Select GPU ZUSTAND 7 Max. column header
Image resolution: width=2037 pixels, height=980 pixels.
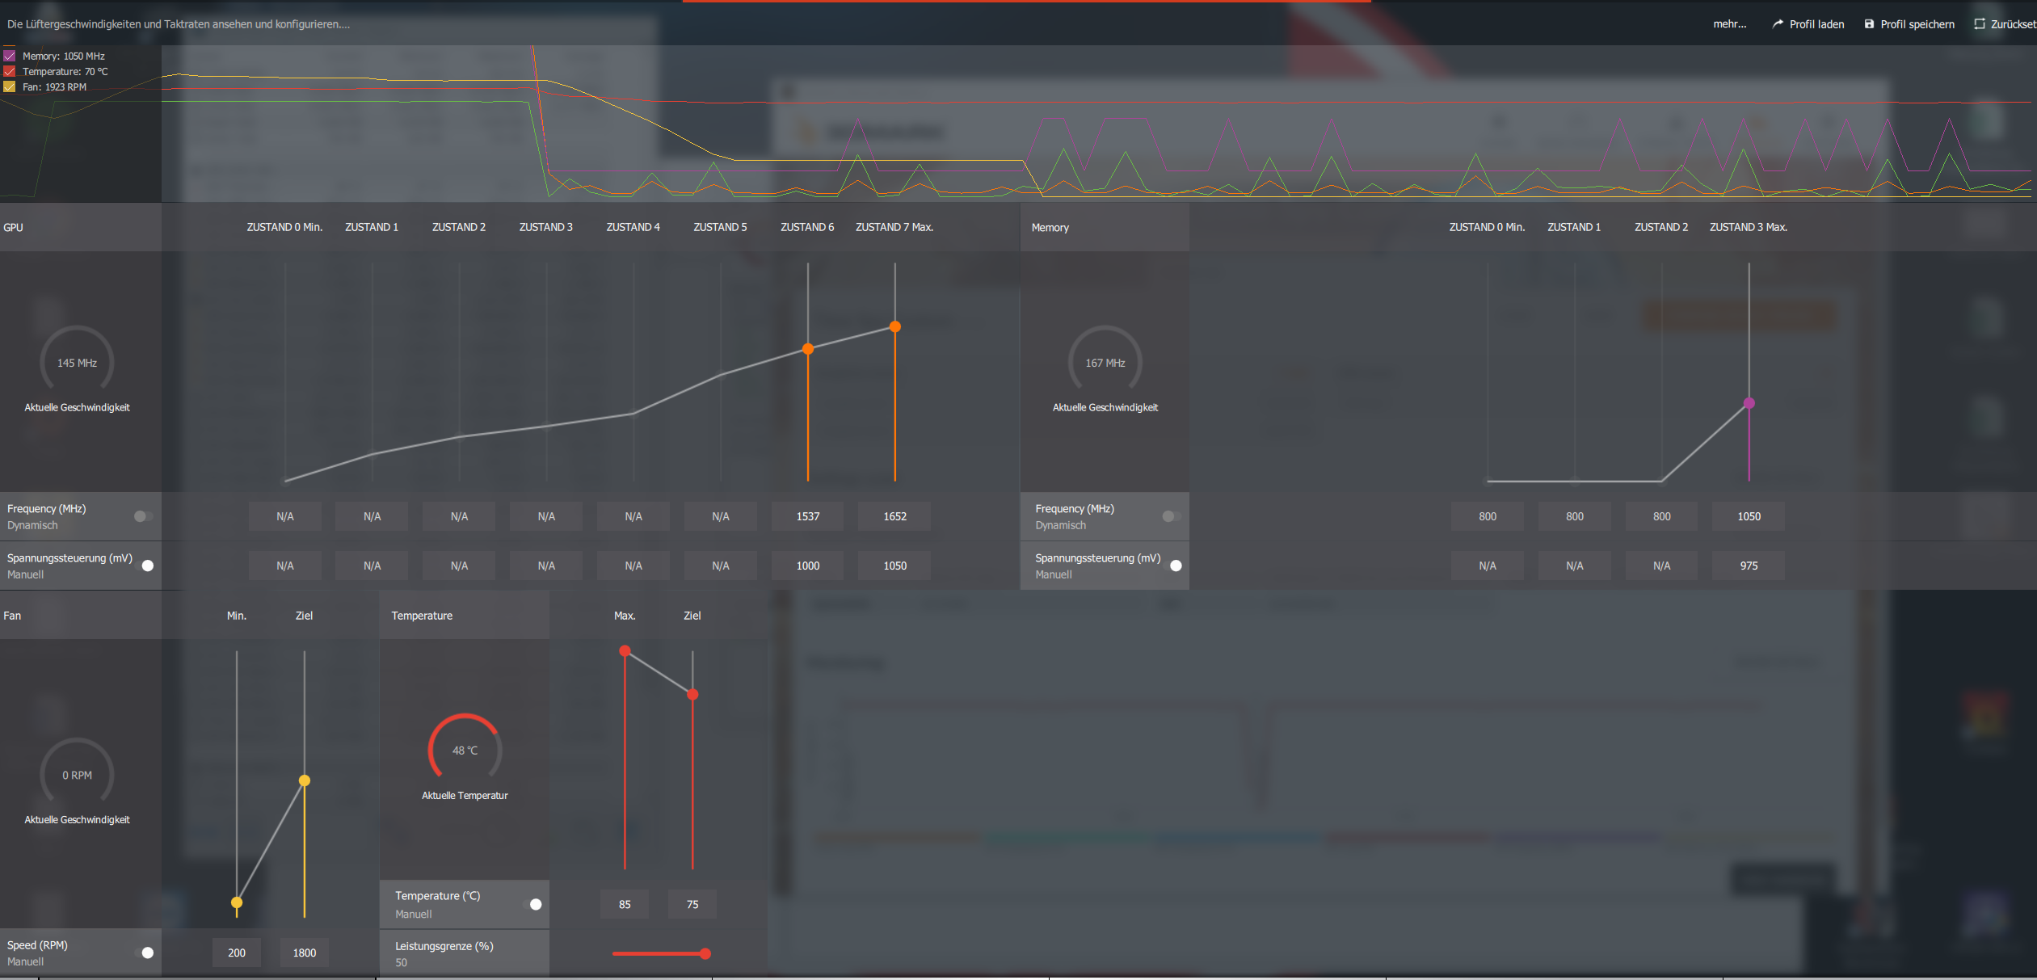(894, 227)
